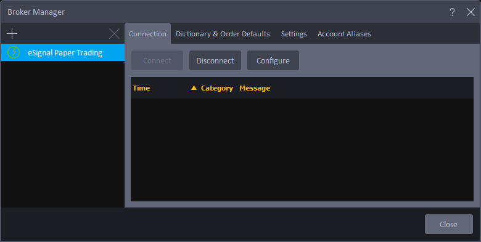
Task: Click the Close button at bottom
Action: tap(449, 224)
